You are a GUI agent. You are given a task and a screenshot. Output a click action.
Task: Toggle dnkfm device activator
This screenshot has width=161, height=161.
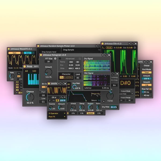pos(49,83)
